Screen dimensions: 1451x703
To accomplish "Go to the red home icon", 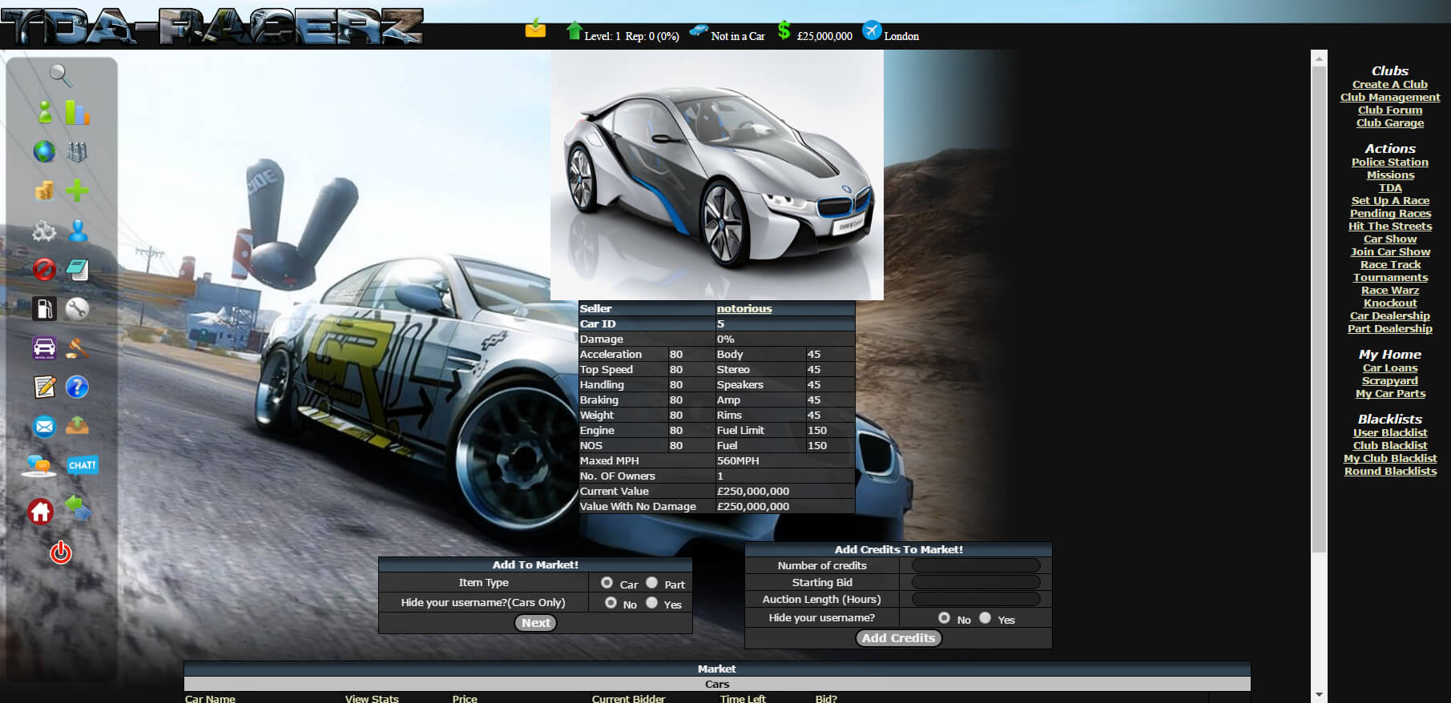I will (40, 511).
